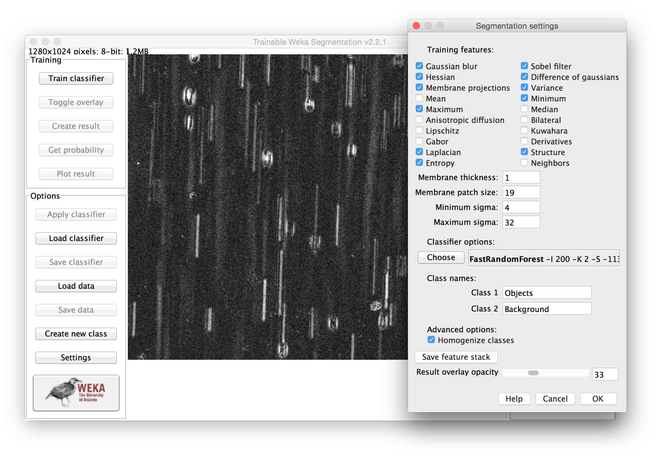Close the Segmentation settings dialog

pyautogui.click(x=416, y=26)
